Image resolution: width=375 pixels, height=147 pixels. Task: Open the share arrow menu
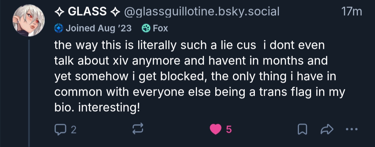click(327, 130)
